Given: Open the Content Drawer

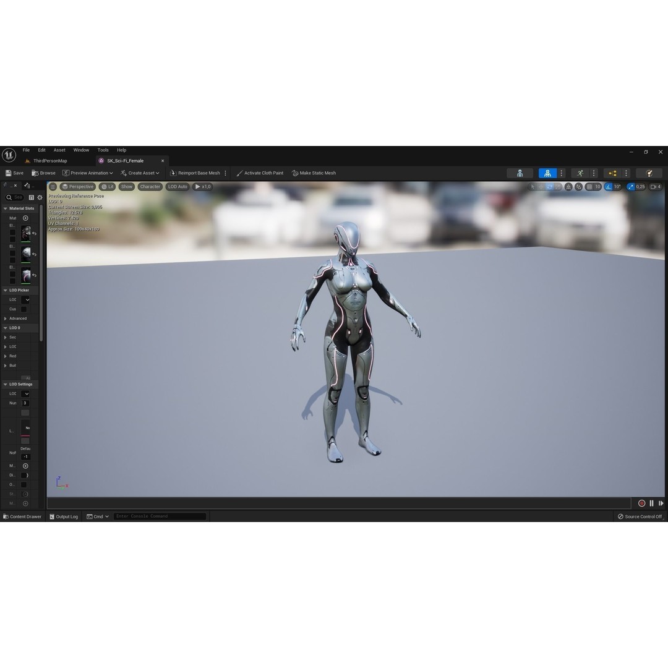Looking at the screenshot, I should (22, 516).
